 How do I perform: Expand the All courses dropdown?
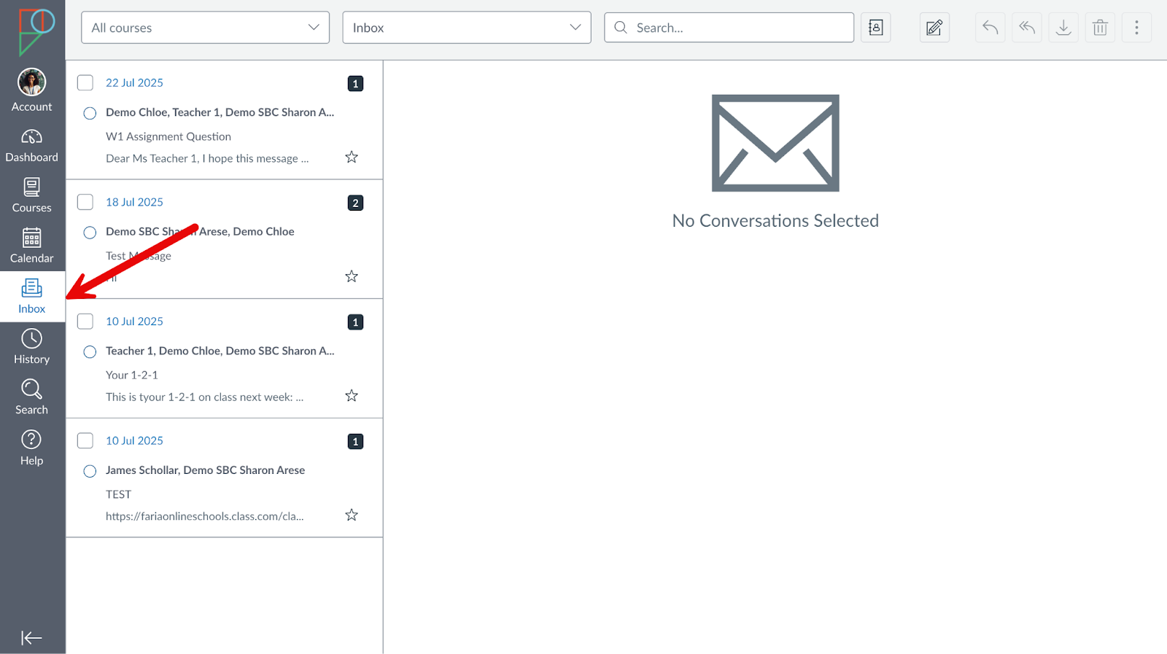click(x=205, y=28)
